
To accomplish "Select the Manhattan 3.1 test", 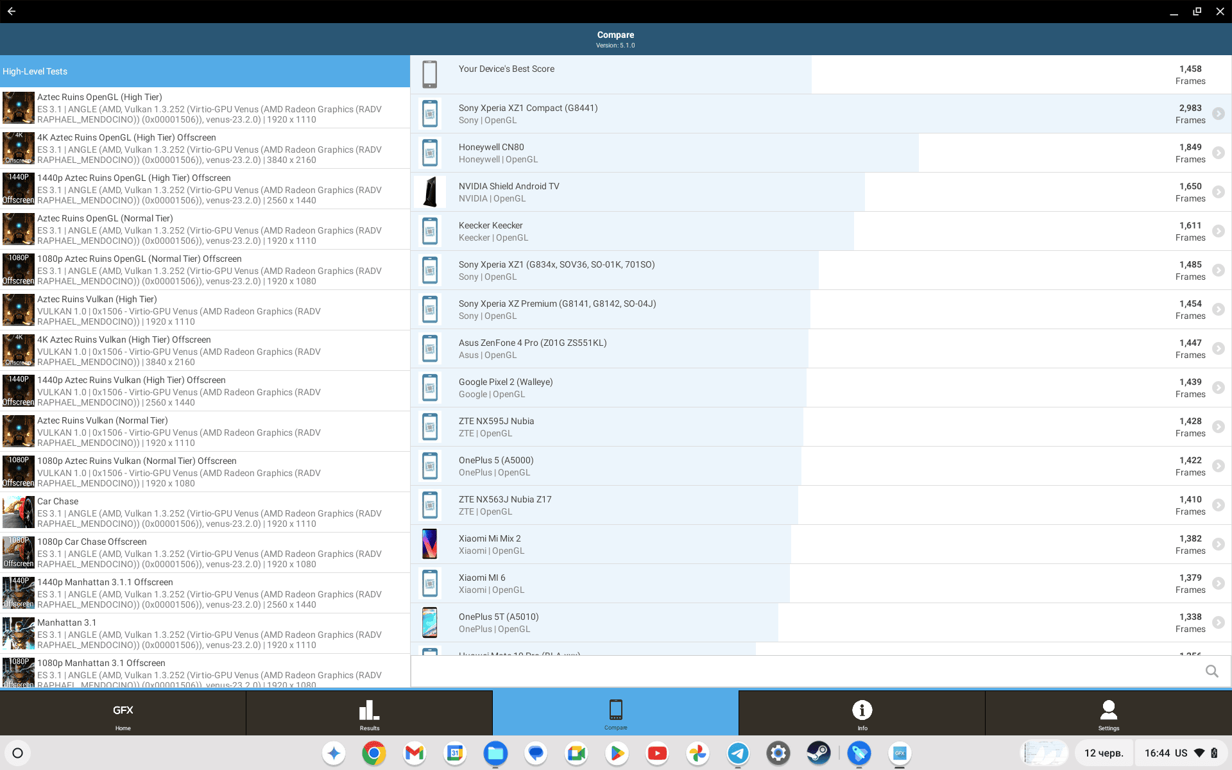I will [205, 633].
